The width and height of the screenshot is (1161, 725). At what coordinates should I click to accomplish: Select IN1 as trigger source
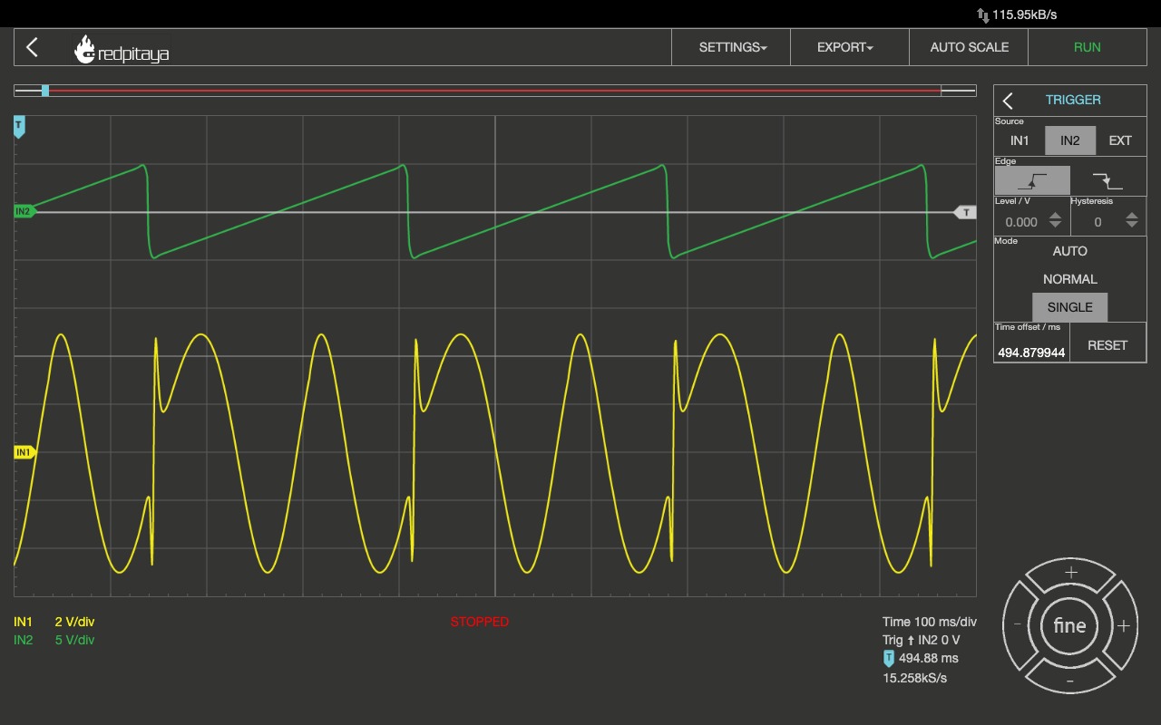point(1020,140)
